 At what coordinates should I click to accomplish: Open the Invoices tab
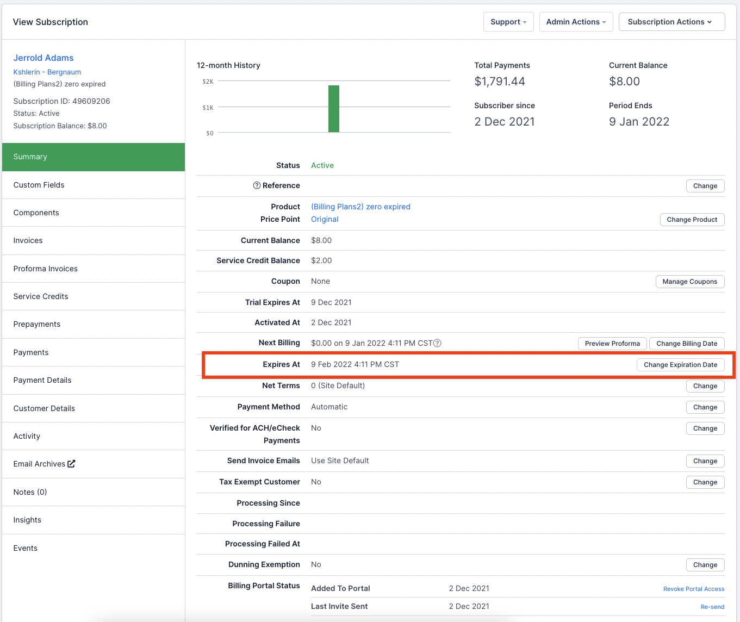coord(94,240)
